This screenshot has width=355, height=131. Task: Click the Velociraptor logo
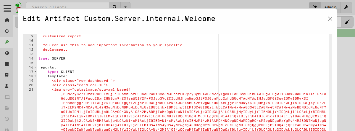[x=18, y=7]
